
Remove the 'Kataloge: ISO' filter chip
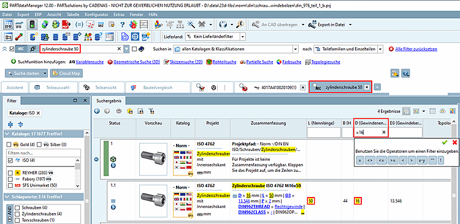[x=38, y=113]
